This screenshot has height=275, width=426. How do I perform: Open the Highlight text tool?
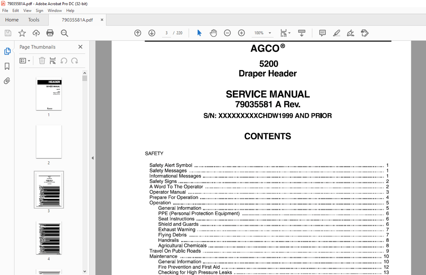(x=336, y=33)
